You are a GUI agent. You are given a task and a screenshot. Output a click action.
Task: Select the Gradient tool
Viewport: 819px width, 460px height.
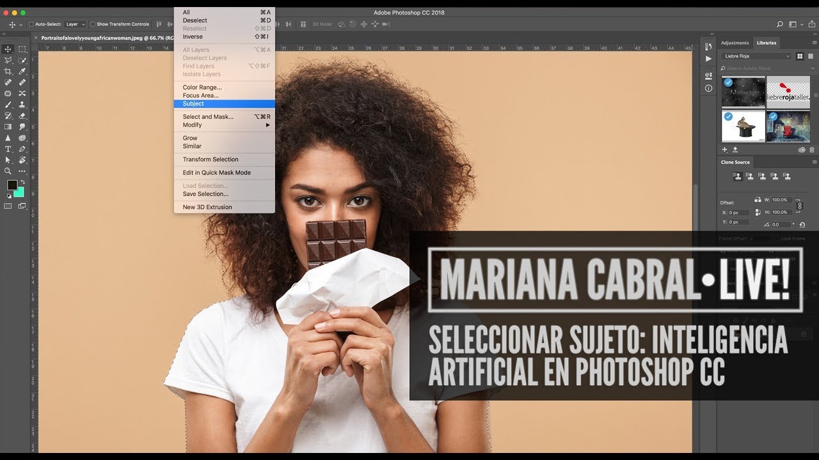[x=8, y=126]
